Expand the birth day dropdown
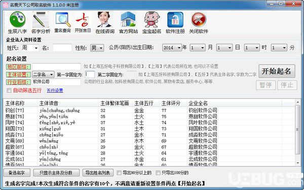304x190 pixels. pyautogui.click(x=230, y=48)
